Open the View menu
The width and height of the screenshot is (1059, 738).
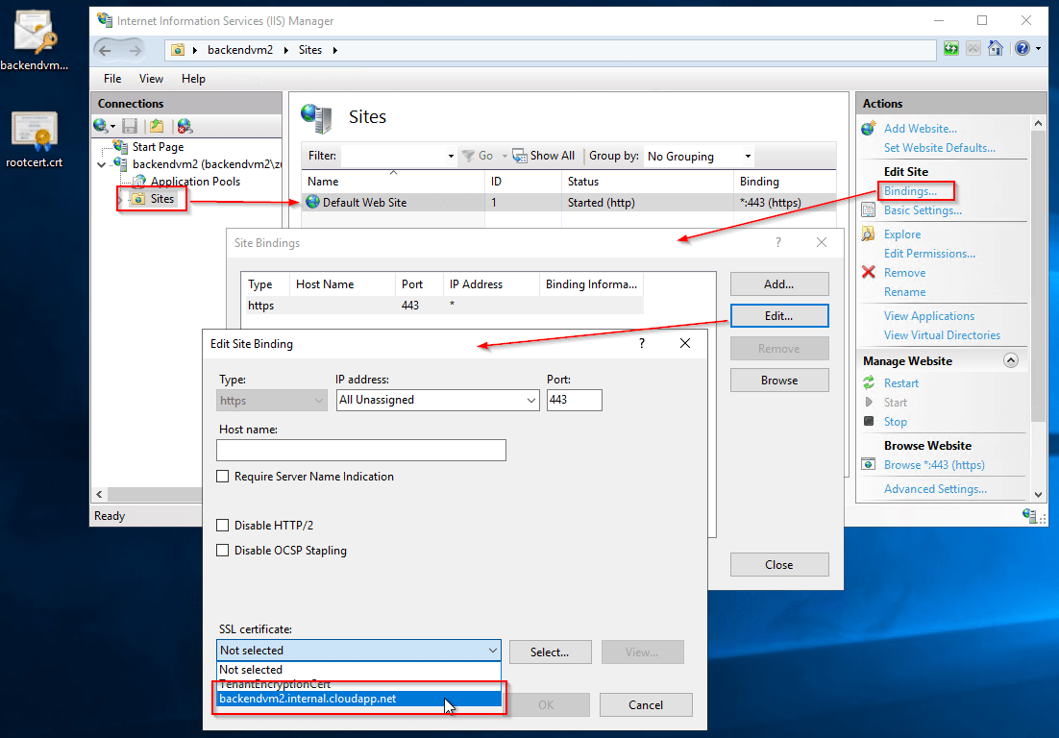tap(151, 79)
